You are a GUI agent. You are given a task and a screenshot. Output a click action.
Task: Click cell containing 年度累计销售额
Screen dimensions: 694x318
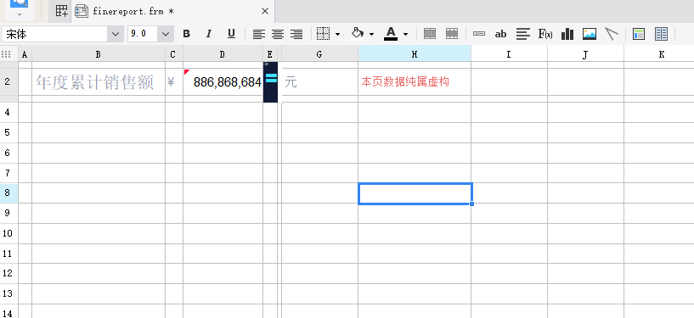[99, 81]
